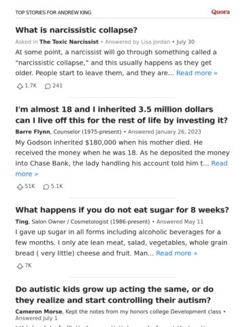This screenshot has height=327, width=245.
Task: Upvote the 3.5 million inheritance answer
Action: click(x=20, y=187)
